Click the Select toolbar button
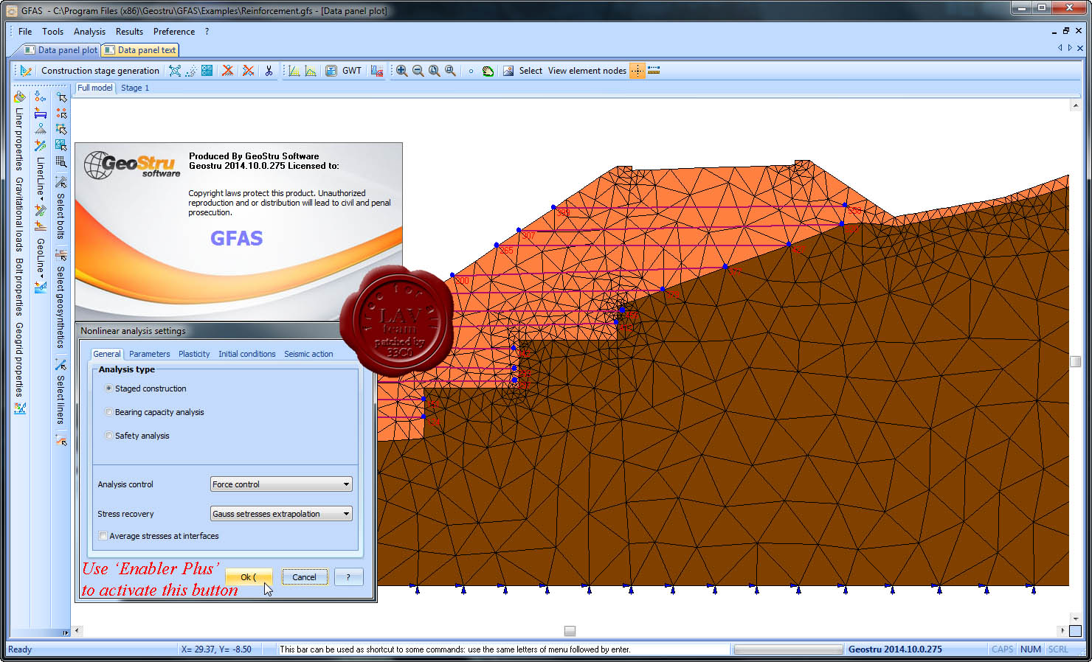The image size is (1092, 662). pyautogui.click(x=531, y=71)
